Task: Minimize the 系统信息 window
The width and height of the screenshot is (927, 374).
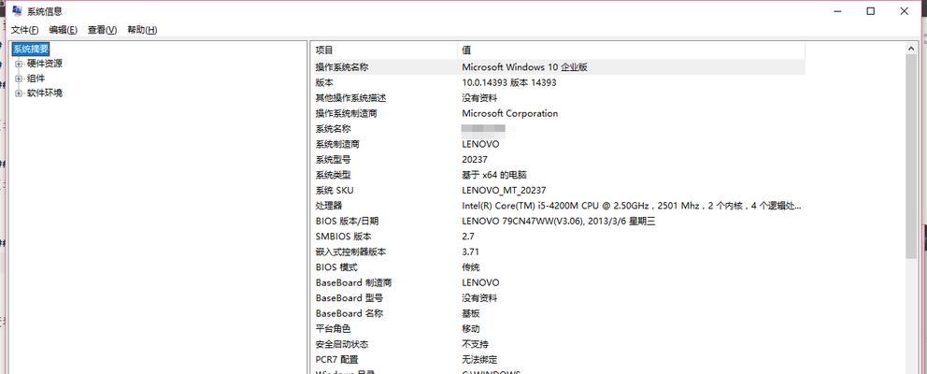Action: [x=837, y=11]
